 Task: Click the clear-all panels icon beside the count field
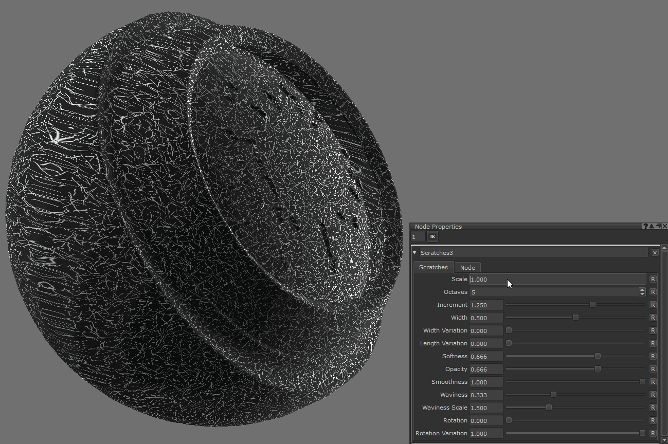pyautogui.click(x=432, y=236)
